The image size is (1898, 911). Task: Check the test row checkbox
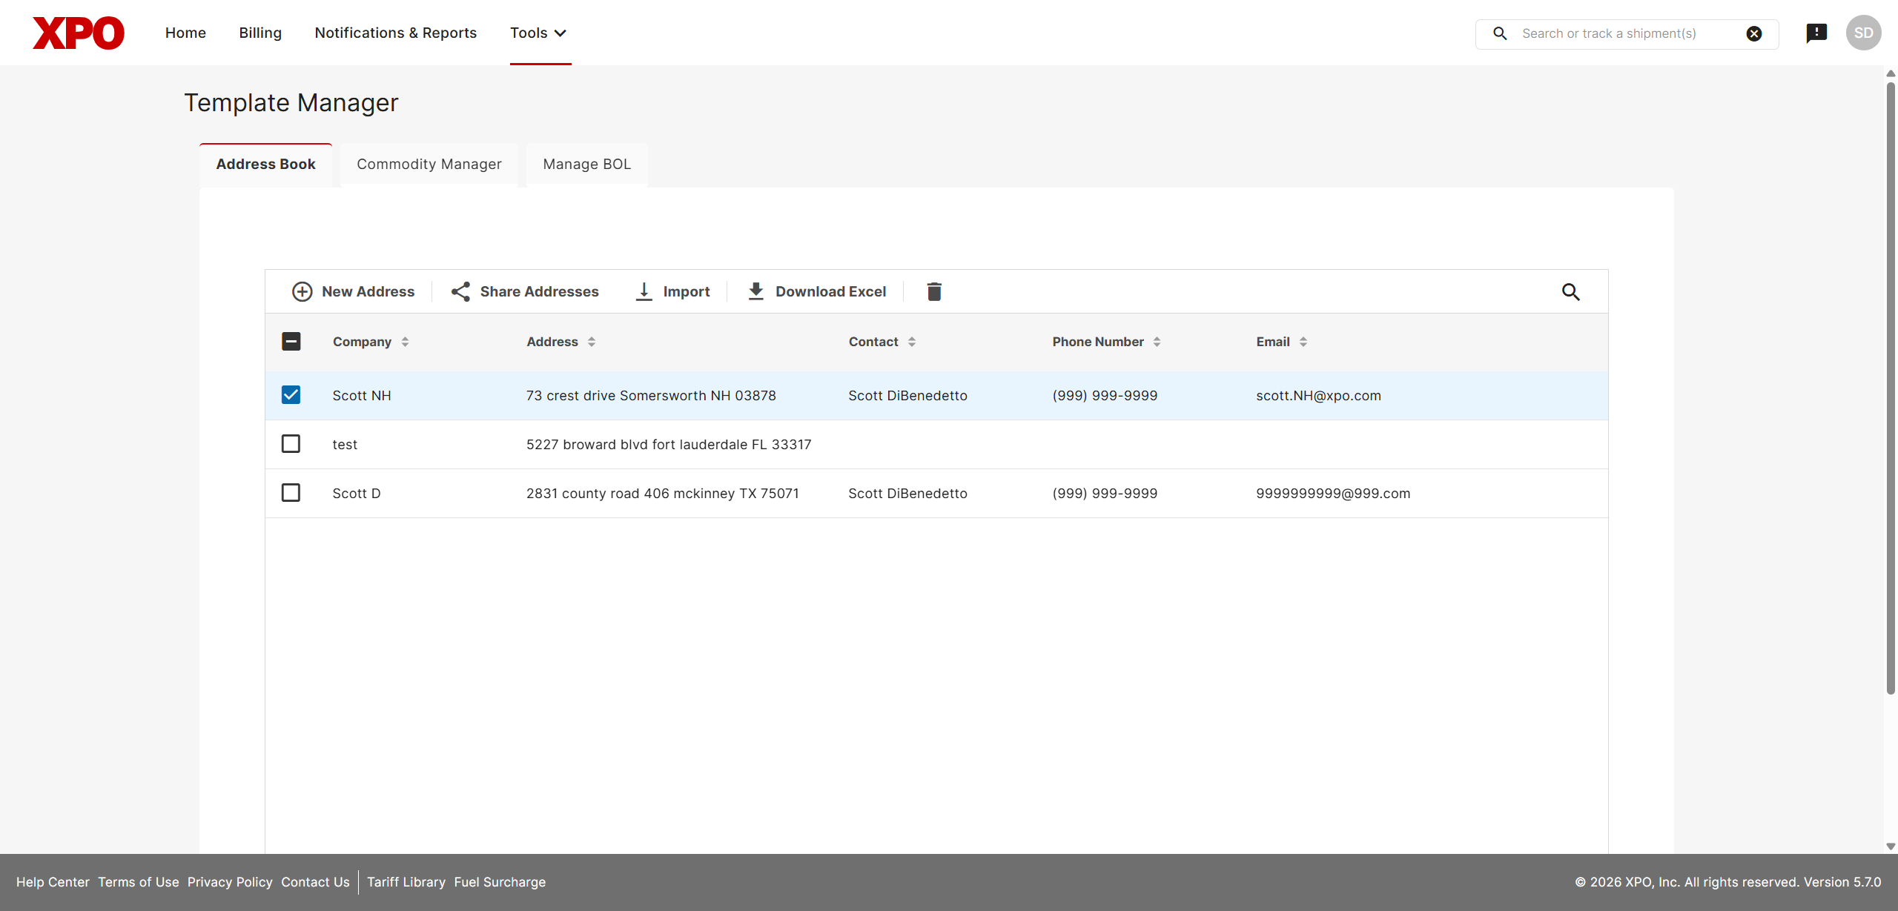(x=291, y=444)
